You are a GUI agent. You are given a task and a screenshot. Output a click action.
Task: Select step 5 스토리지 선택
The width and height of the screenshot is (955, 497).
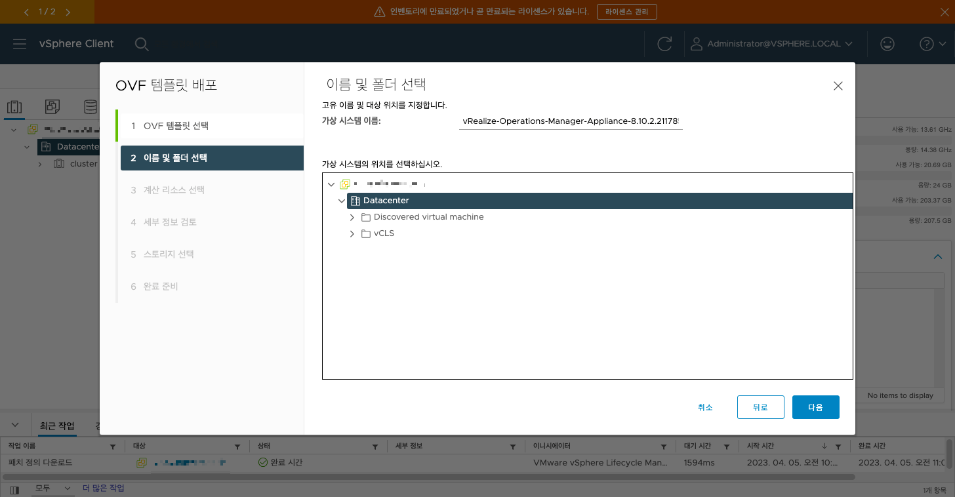tap(212, 254)
